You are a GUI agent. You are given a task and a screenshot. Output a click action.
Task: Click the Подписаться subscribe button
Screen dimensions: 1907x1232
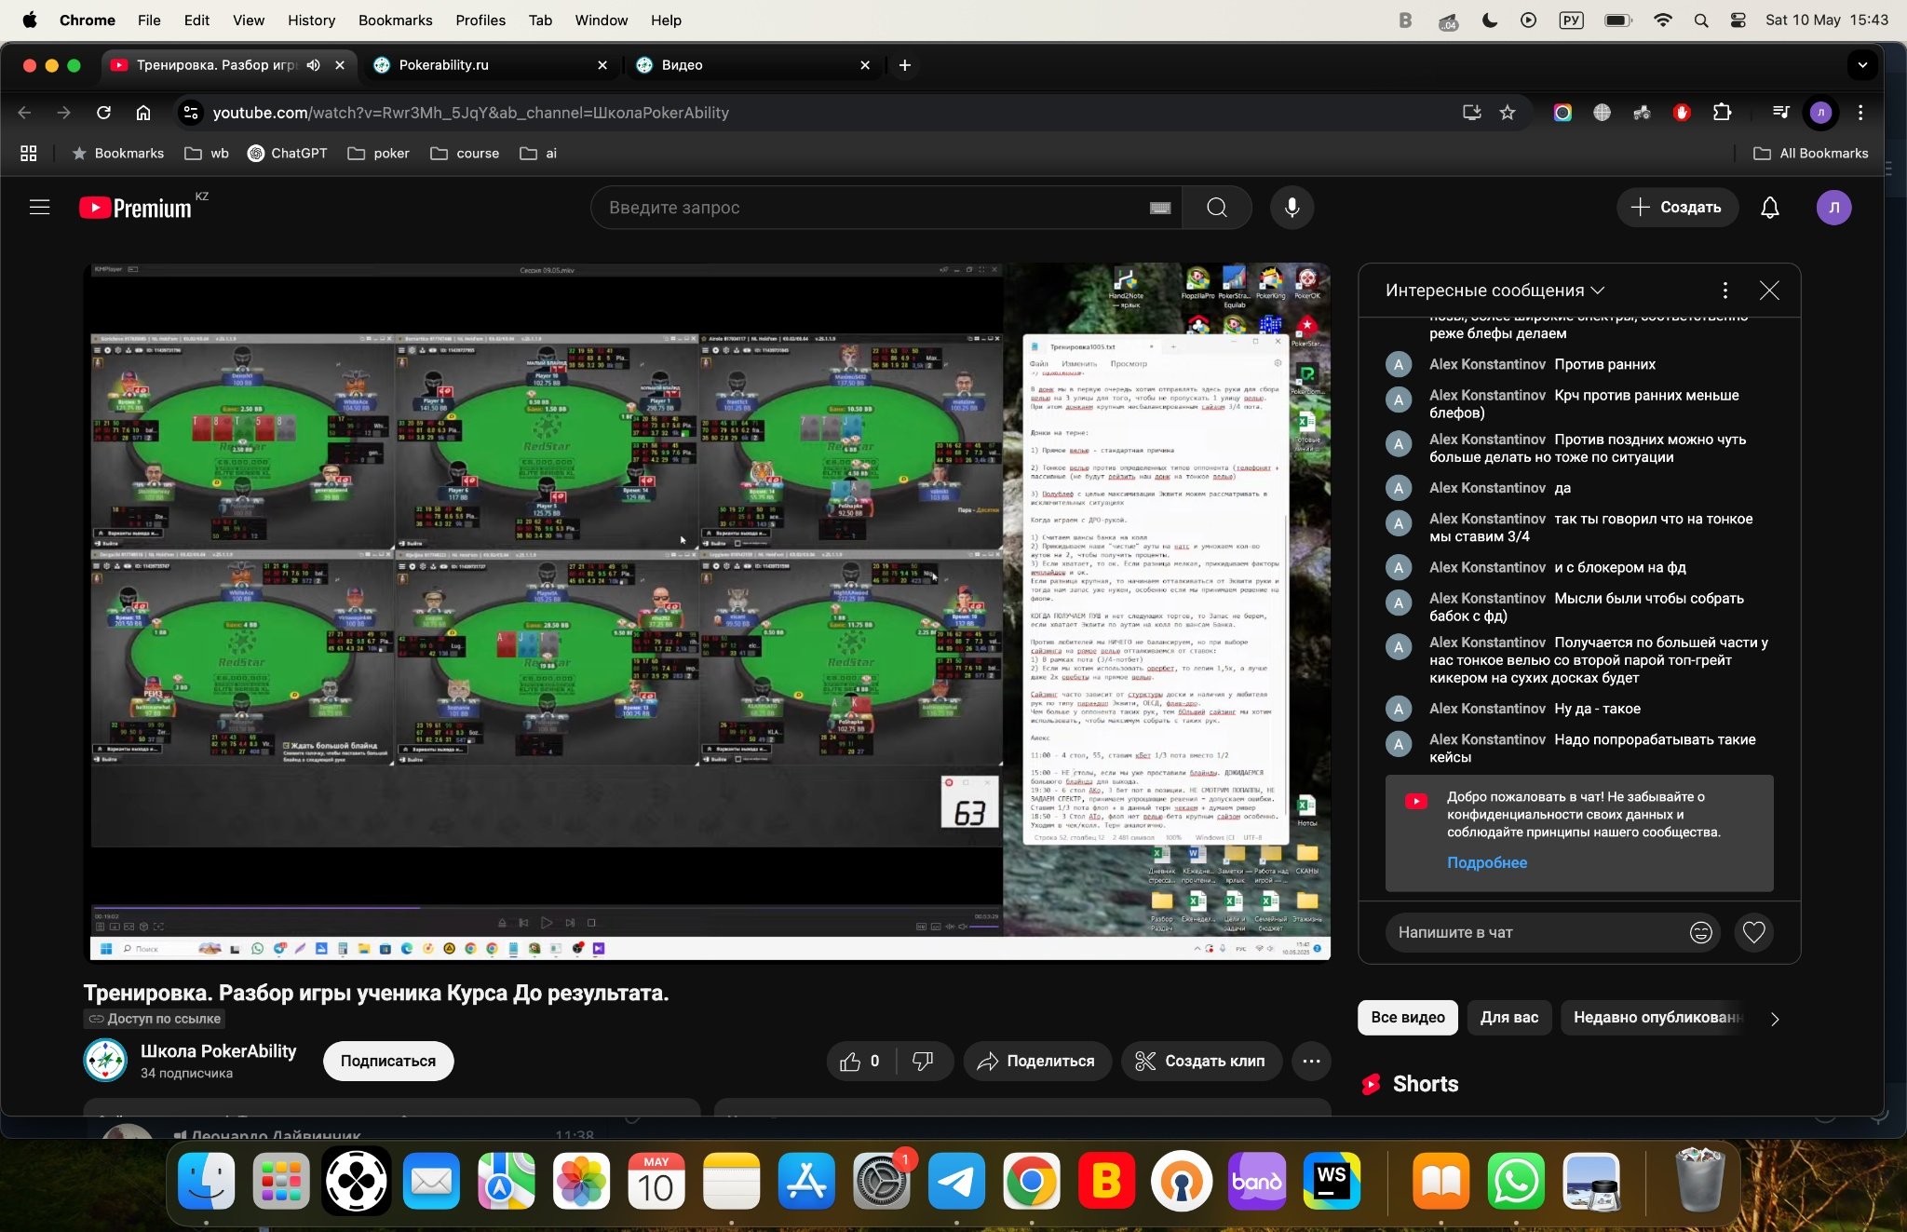[388, 1061]
